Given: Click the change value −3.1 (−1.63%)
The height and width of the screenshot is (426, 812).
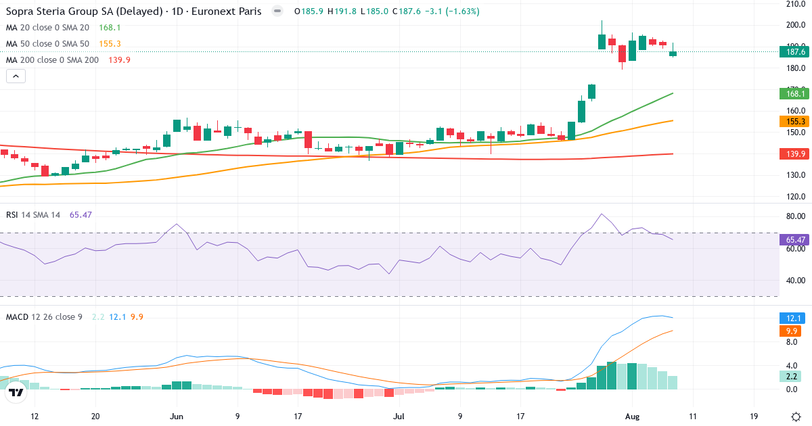Looking at the screenshot, I should point(451,11).
